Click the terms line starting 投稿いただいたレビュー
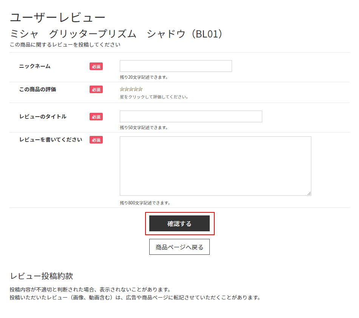 pos(135,297)
